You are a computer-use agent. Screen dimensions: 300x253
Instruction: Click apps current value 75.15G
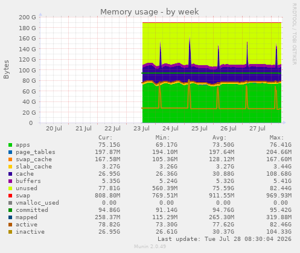coord(109,145)
